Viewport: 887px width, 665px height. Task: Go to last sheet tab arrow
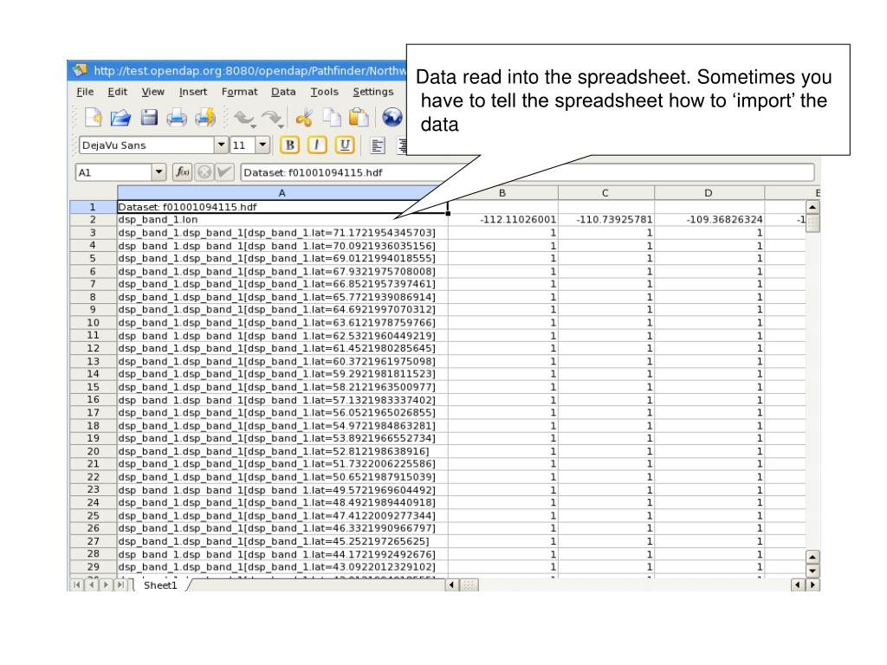(120, 584)
